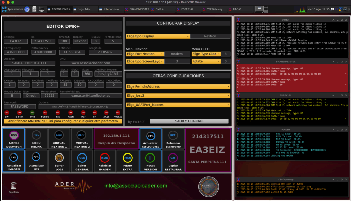Open the Elige Type Oled dropdown
The height and width of the screenshot is (201, 351).
pyautogui.click(x=206, y=54)
